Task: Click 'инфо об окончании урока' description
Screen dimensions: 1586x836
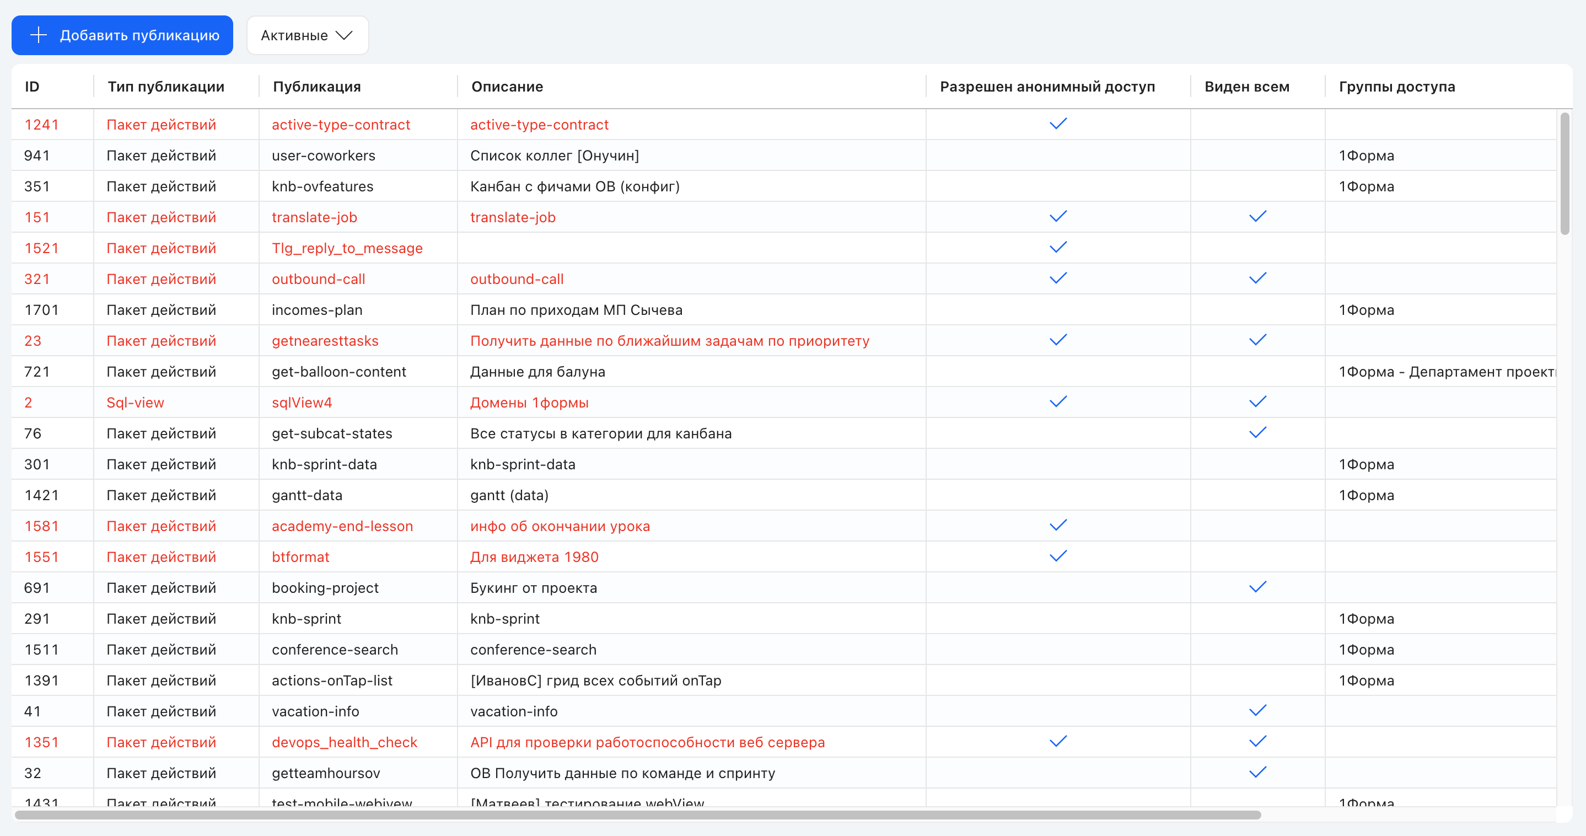Action: [560, 526]
